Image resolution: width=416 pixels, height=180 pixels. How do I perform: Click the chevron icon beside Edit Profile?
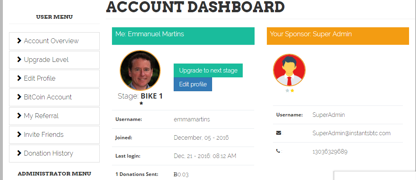click(x=19, y=78)
